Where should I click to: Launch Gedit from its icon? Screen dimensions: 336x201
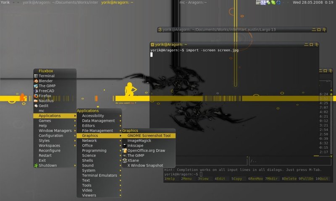pos(36,106)
